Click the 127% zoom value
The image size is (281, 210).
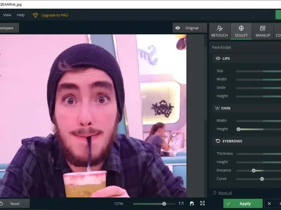coord(118,204)
